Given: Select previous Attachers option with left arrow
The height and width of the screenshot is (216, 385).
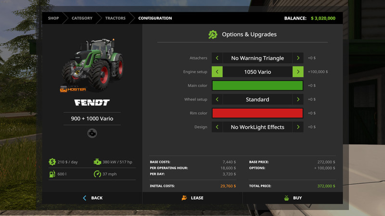Looking at the screenshot, I should (x=217, y=58).
